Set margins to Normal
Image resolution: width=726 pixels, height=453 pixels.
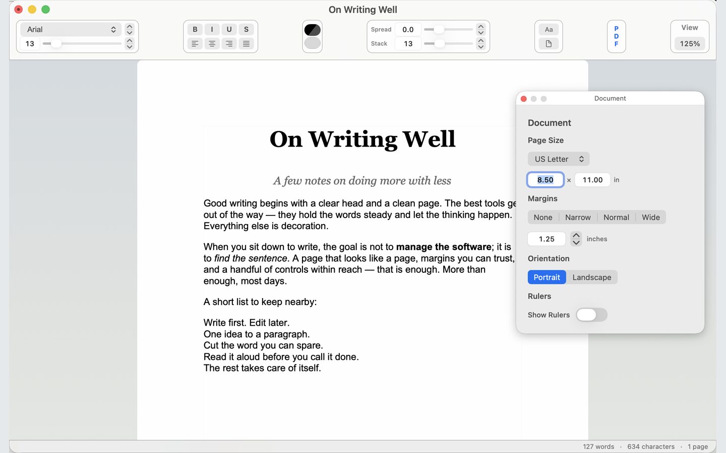click(x=616, y=217)
